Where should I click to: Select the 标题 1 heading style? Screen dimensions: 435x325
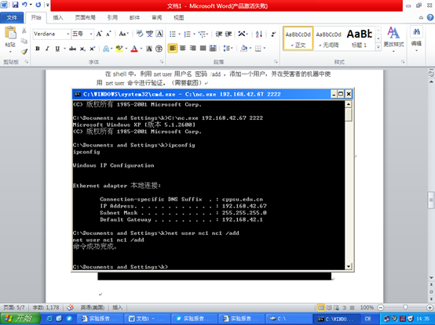tap(360, 38)
